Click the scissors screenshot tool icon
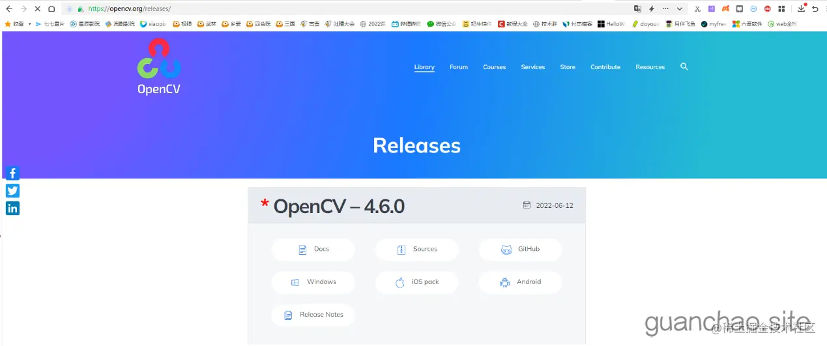Viewport: 827px width, 346px height. coord(697,8)
